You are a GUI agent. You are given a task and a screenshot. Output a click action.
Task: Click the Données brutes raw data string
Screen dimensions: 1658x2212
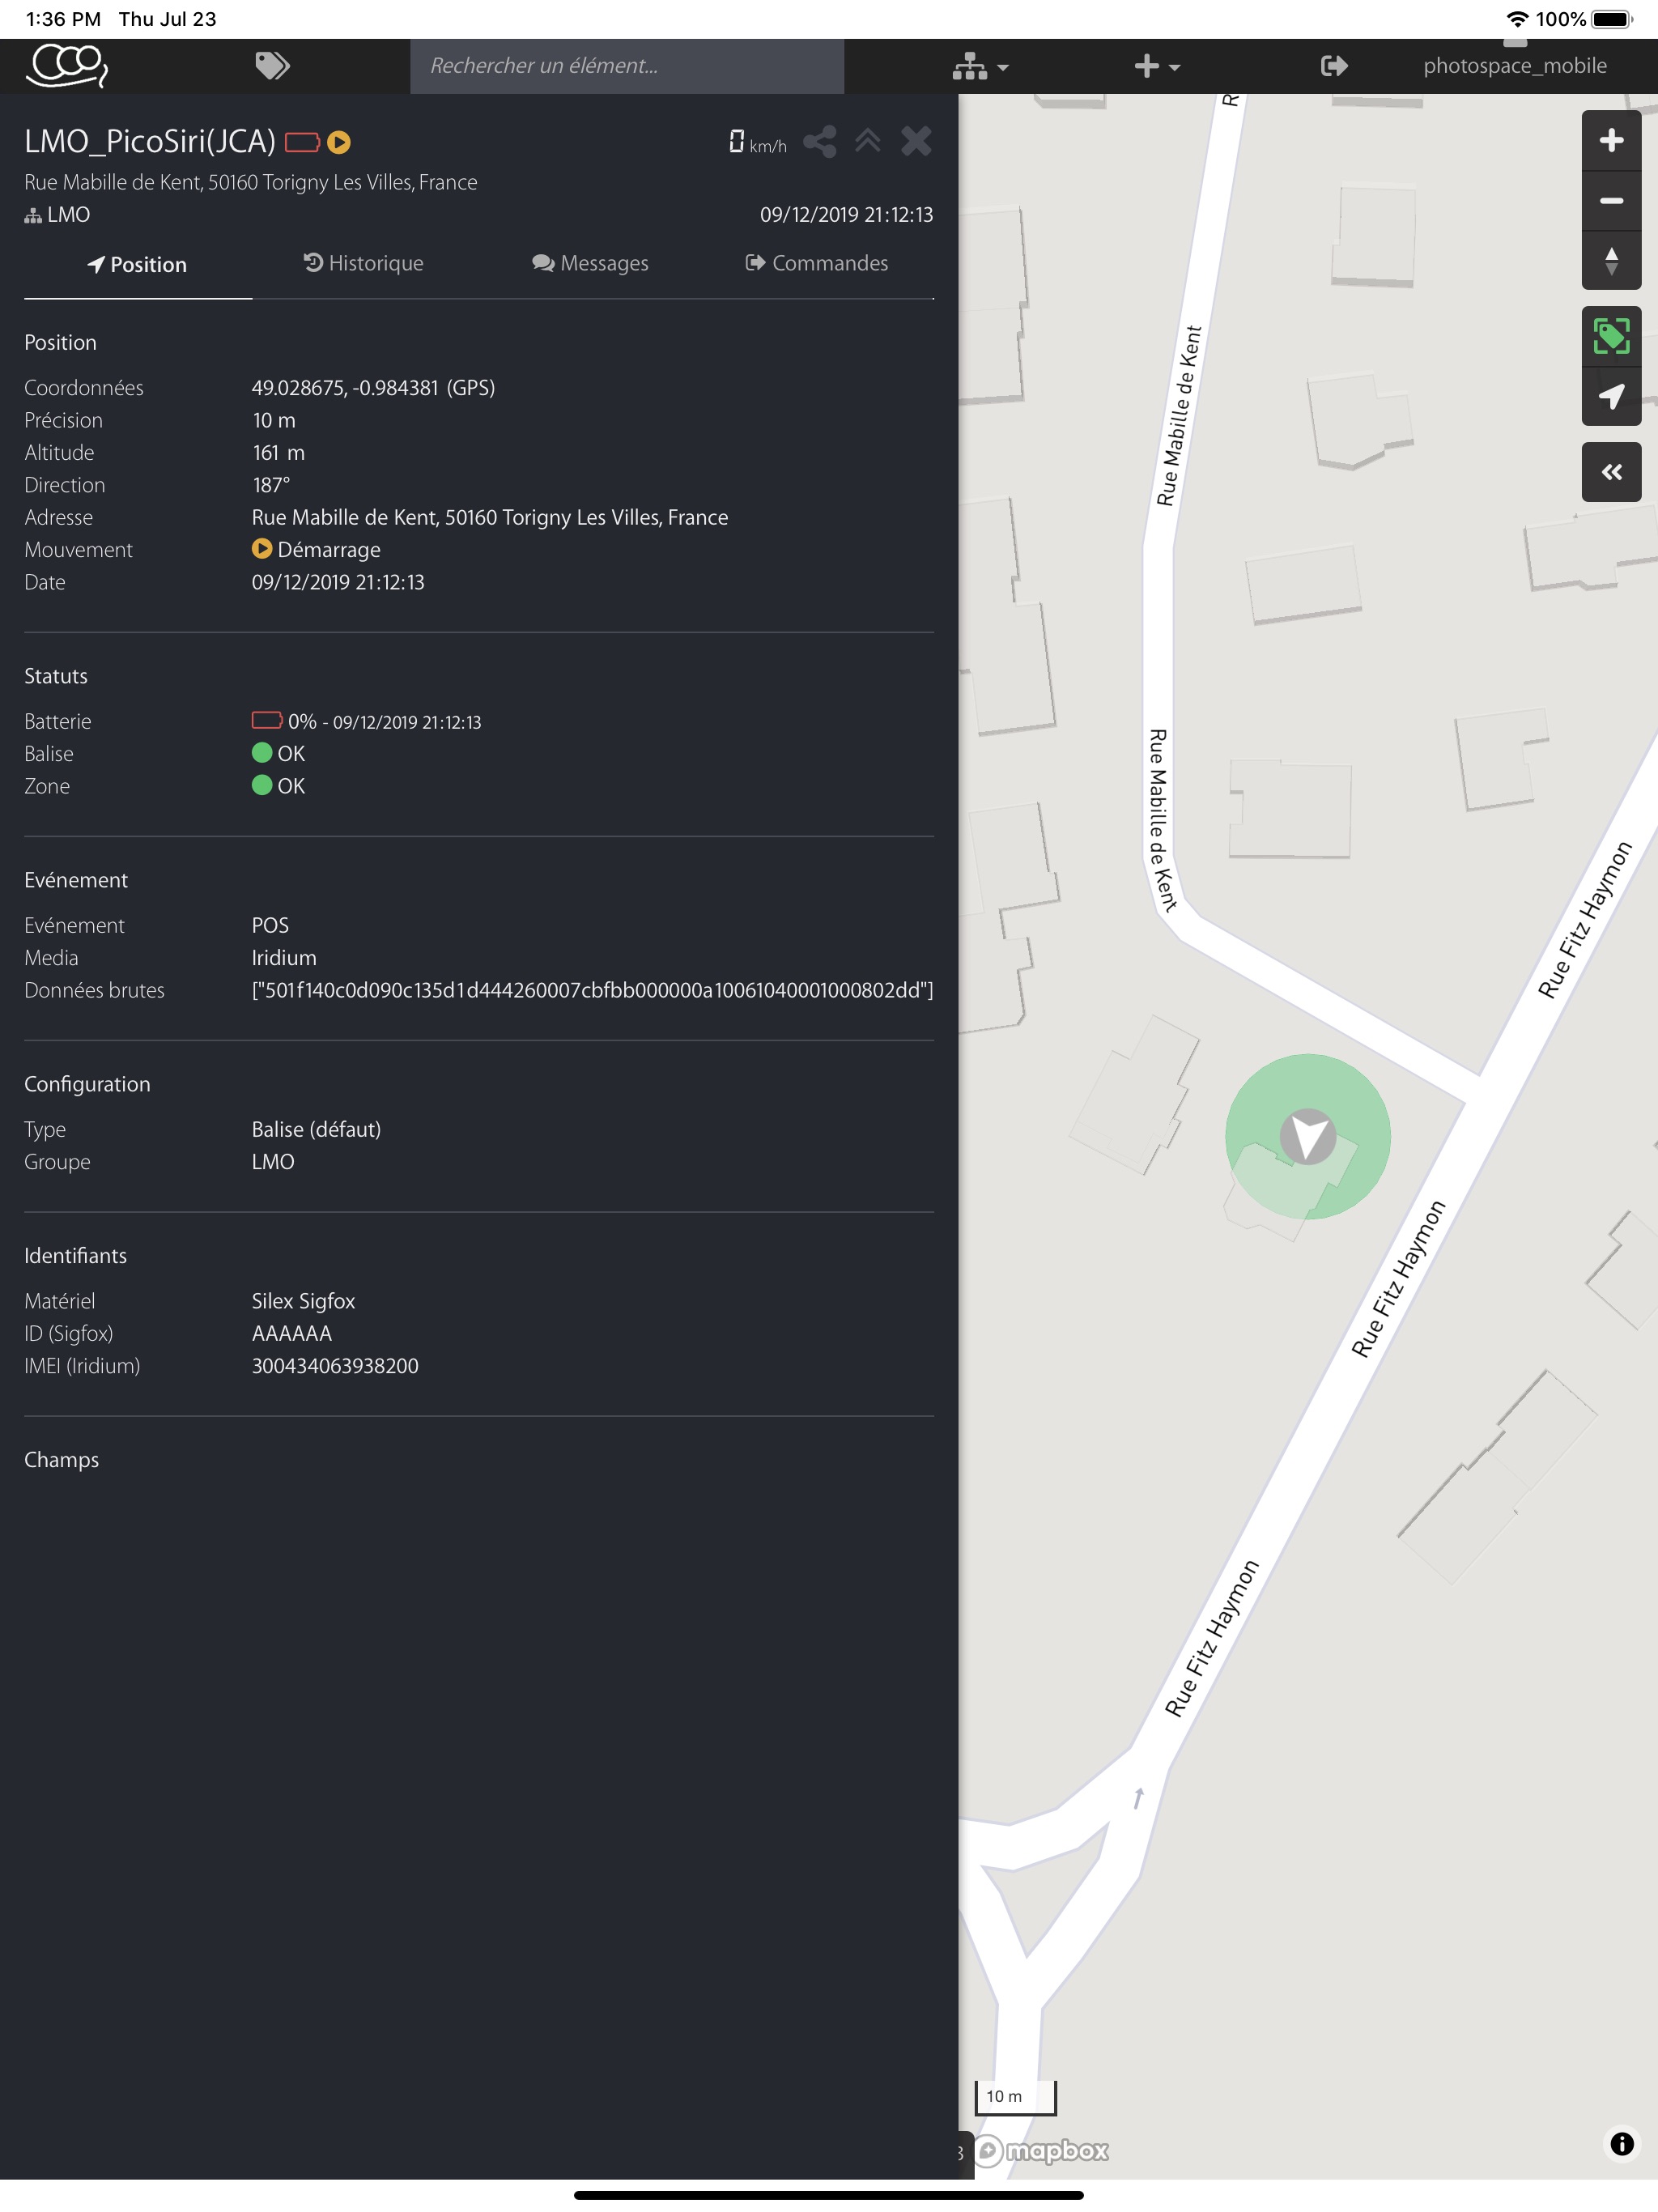point(592,990)
